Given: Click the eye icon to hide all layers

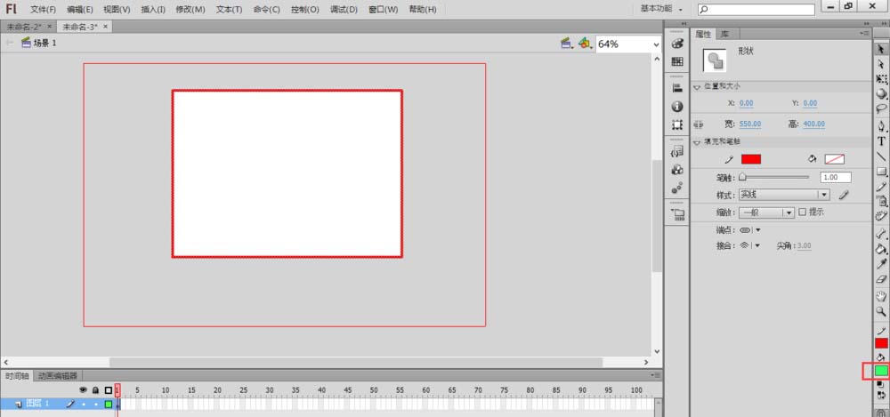Looking at the screenshot, I should pos(84,390).
